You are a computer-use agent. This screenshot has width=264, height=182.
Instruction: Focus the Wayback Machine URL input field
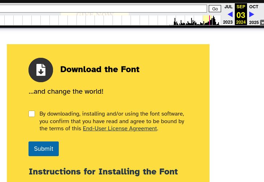(x=103, y=9)
